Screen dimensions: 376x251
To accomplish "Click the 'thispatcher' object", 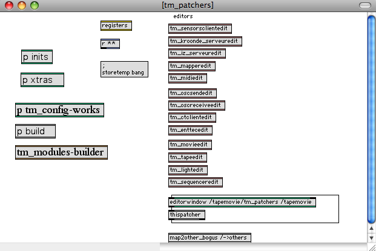I will click(x=187, y=215).
